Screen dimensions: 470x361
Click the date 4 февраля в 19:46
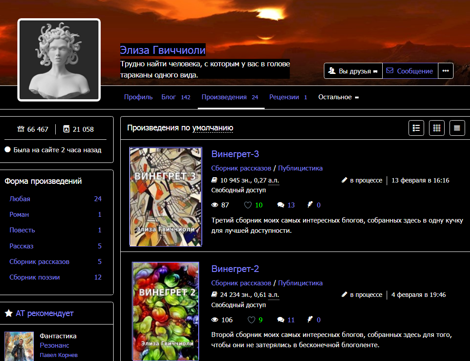[418, 295]
